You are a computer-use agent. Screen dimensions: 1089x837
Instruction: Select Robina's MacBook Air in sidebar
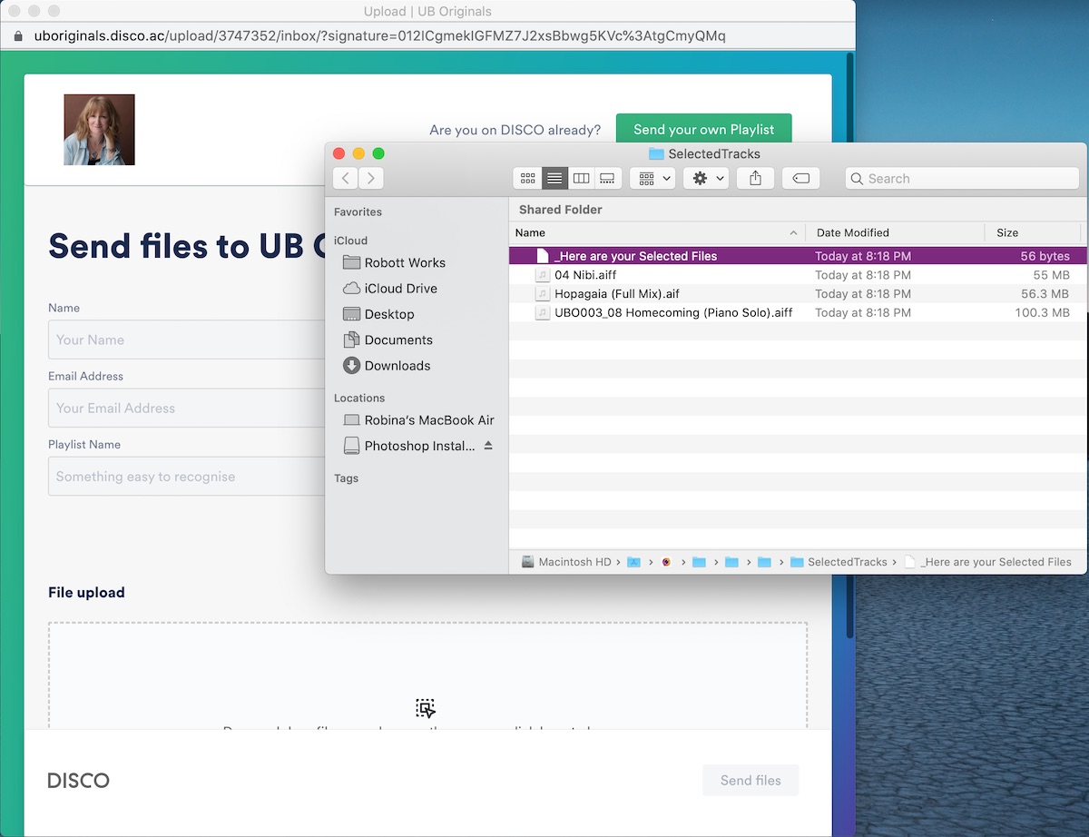click(418, 420)
